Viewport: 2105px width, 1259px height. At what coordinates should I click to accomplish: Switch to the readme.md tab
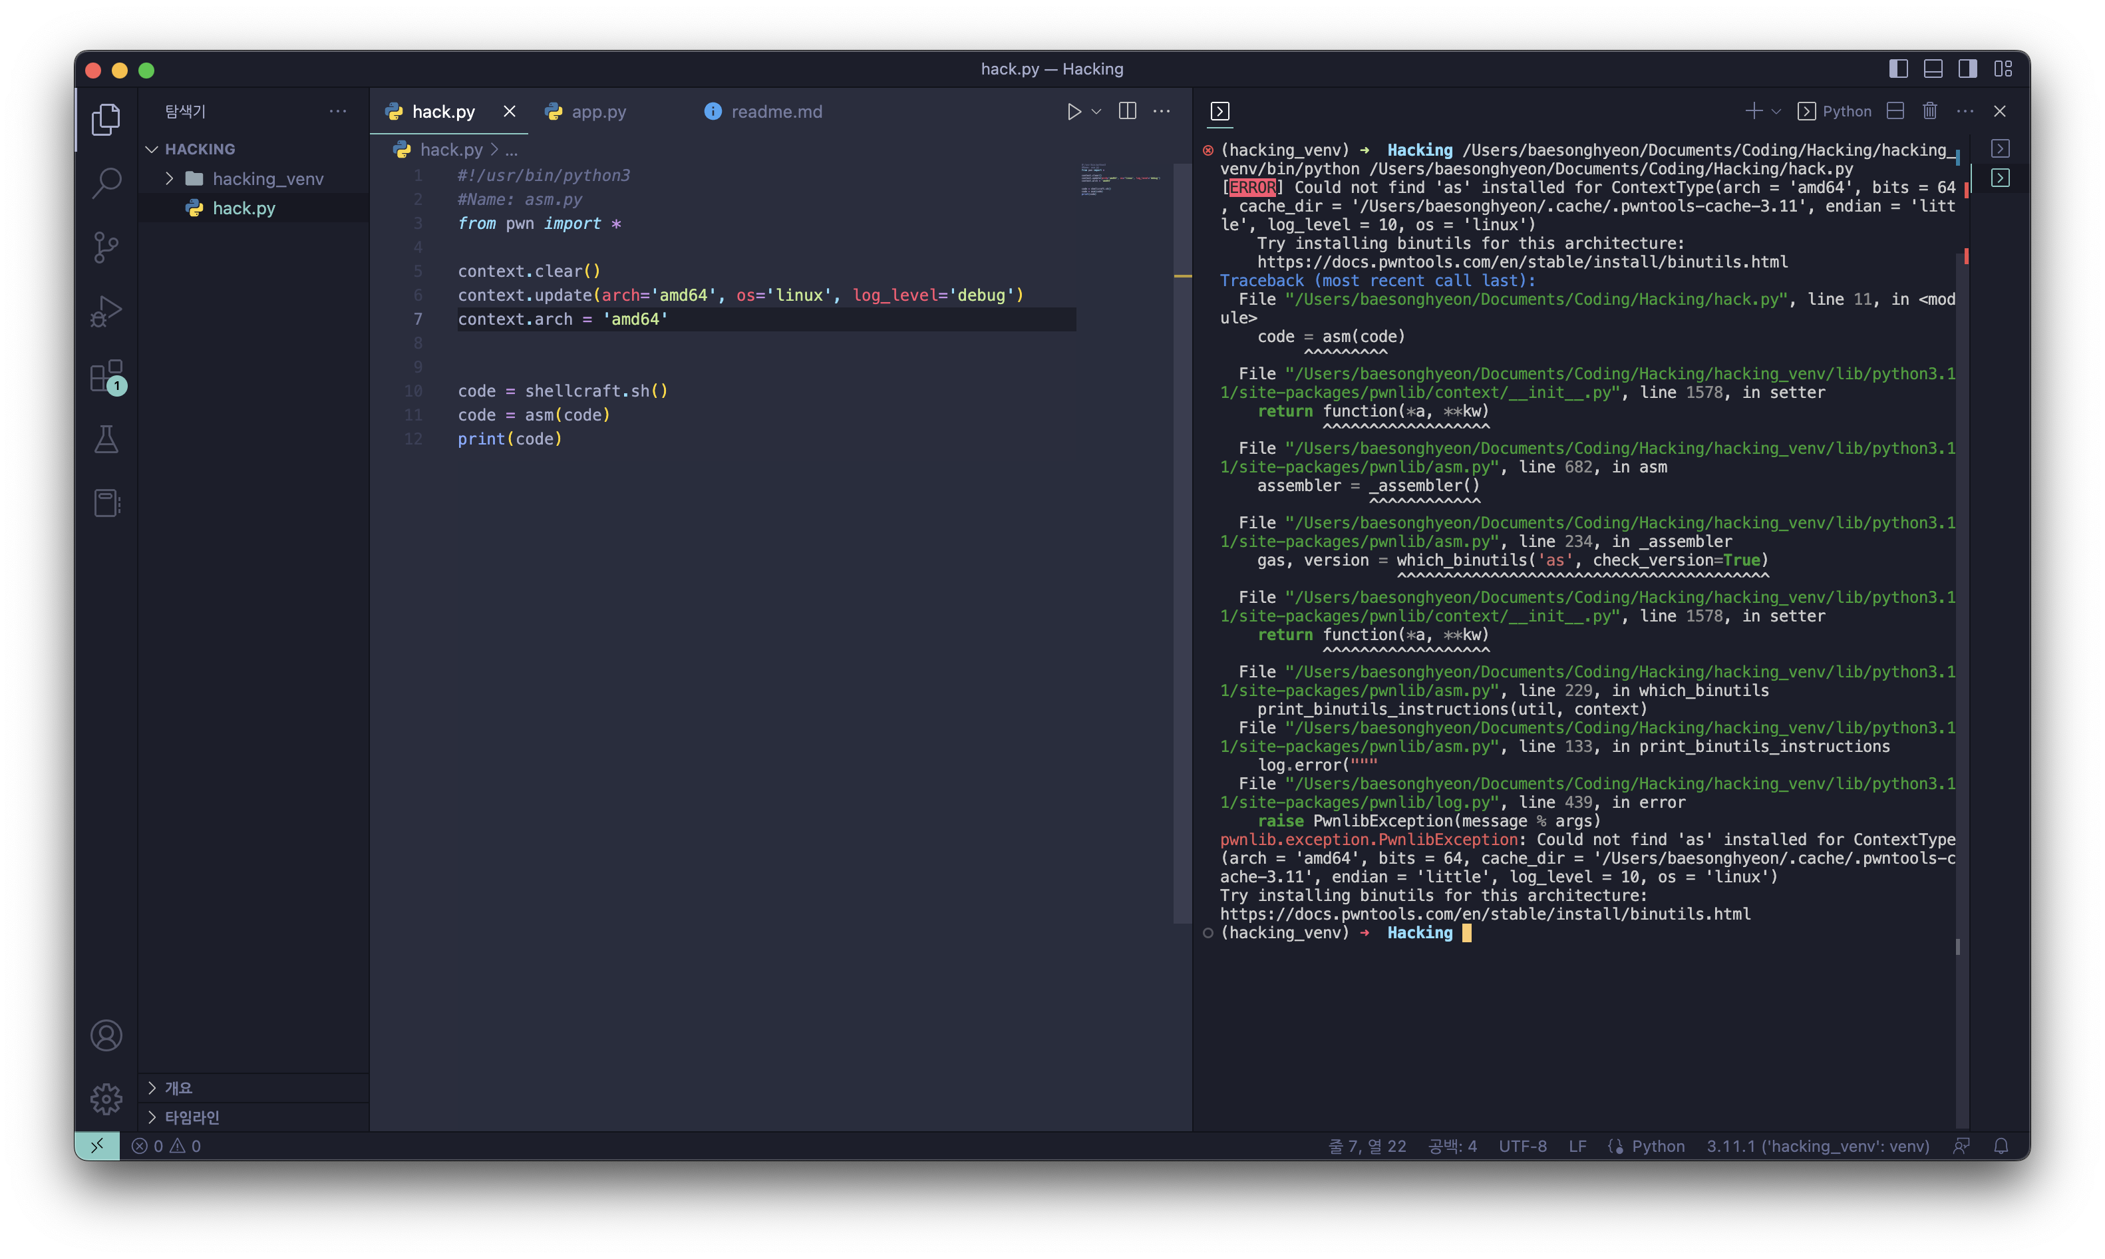coord(776,111)
